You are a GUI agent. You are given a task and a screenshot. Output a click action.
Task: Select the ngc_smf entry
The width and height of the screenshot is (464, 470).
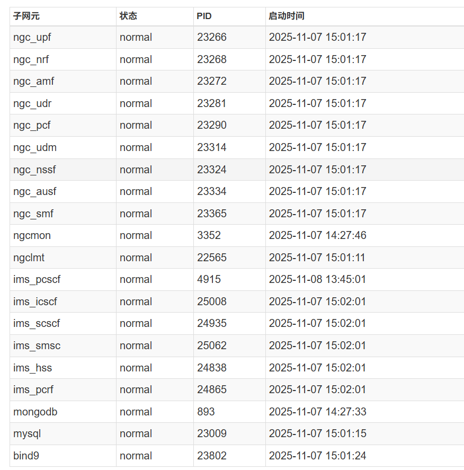tap(33, 214)
